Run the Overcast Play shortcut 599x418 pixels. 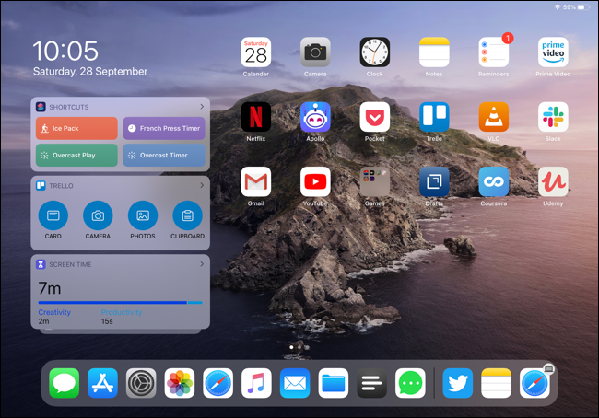click(76, 155)
